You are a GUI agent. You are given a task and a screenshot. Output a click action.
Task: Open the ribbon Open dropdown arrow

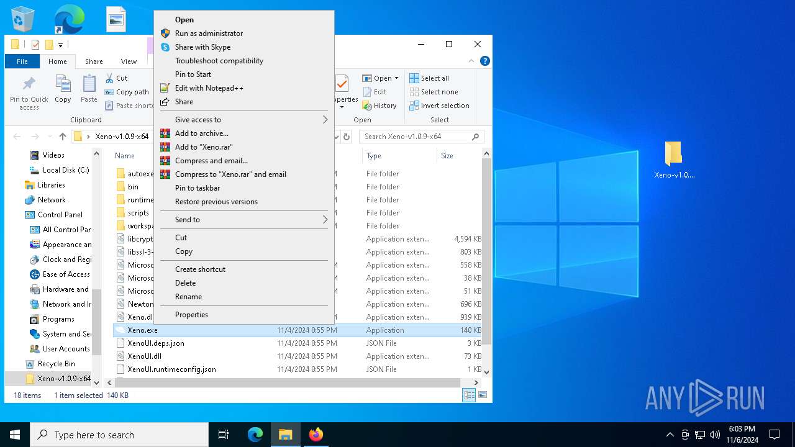396,78
